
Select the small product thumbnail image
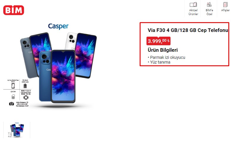point(17,130)
